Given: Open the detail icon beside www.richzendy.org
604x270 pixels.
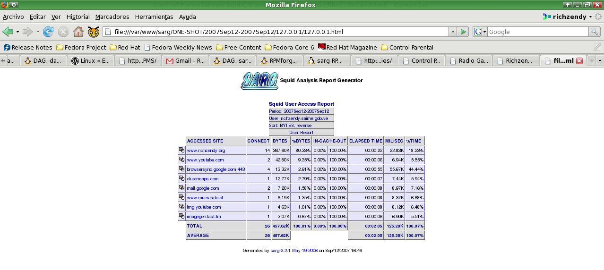Looking at the screenshot, I should point(181,150).
